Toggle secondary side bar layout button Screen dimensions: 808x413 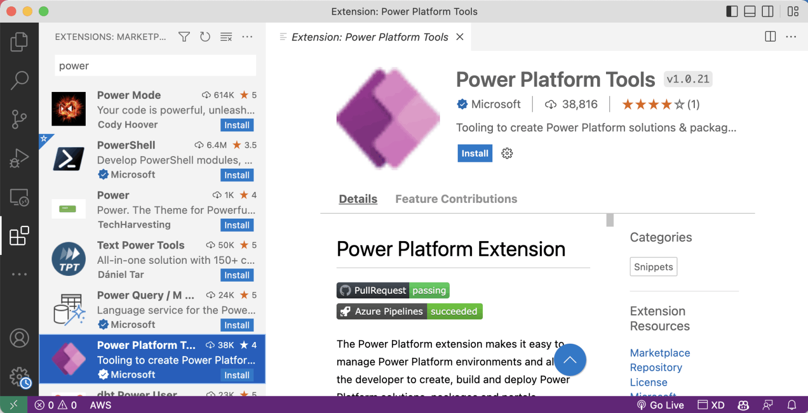(767, 12)
